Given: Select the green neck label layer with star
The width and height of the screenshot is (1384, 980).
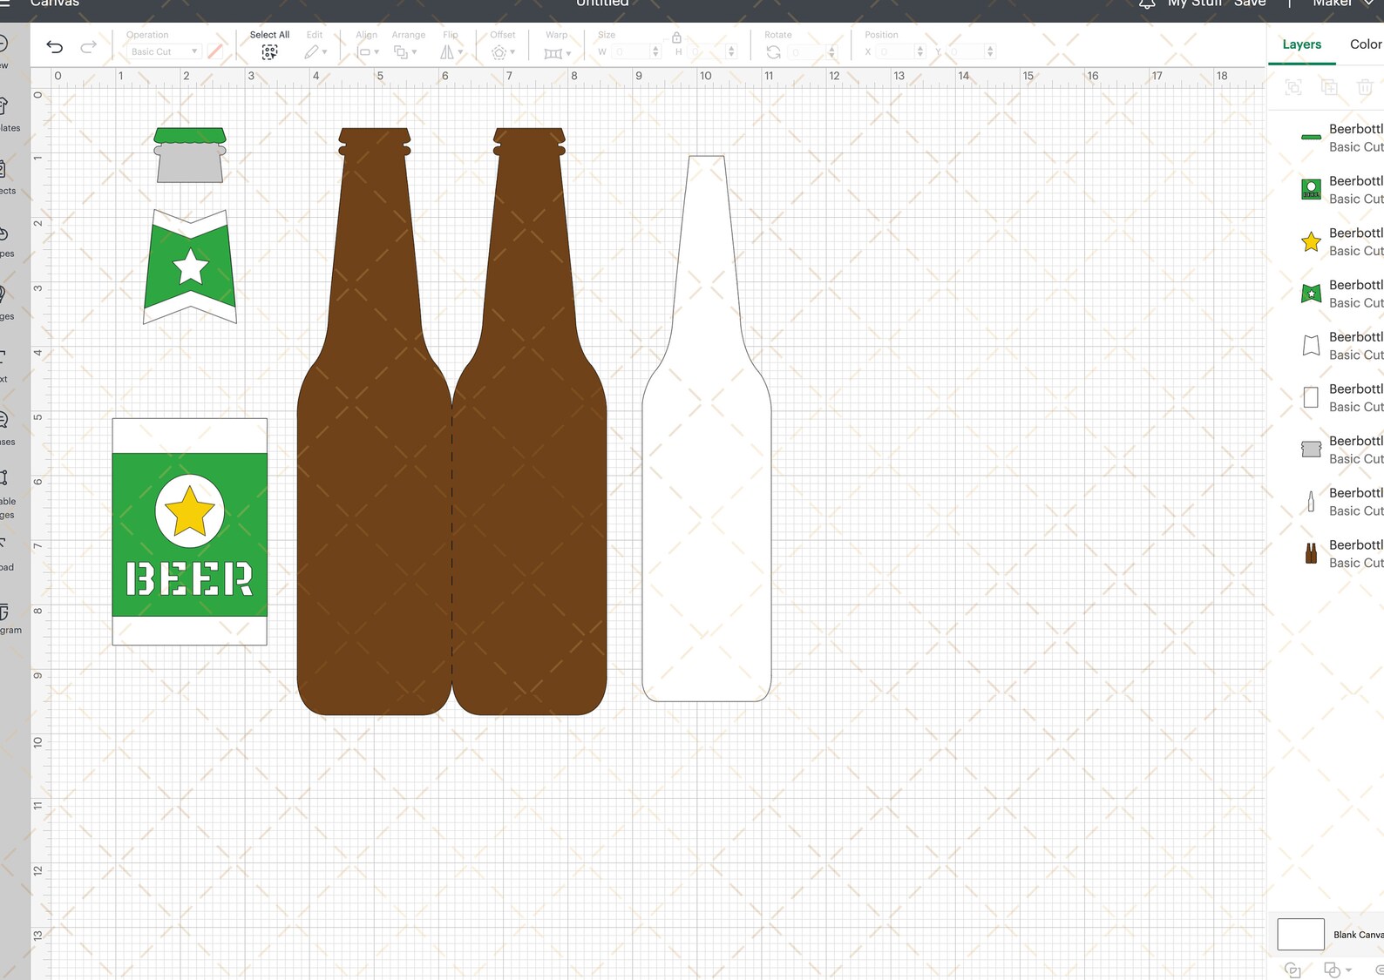Looking at the screenshot, I should (1326, 294).
